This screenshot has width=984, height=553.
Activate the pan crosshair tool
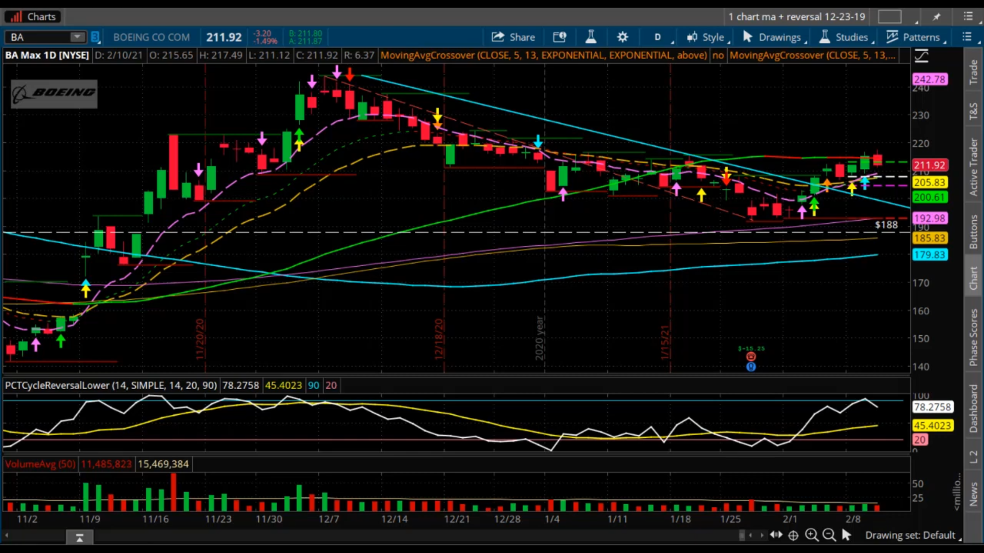[793, 536]
